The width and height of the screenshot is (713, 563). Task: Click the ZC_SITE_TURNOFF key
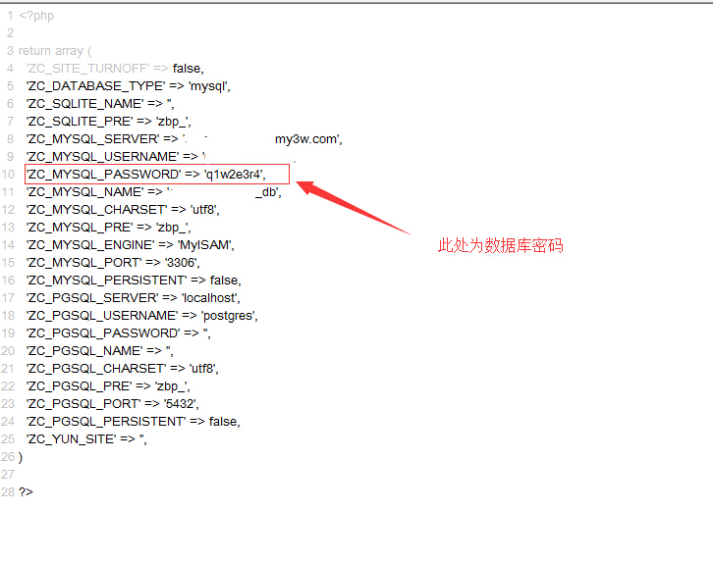pyautogui.click(x=87, y=69)
